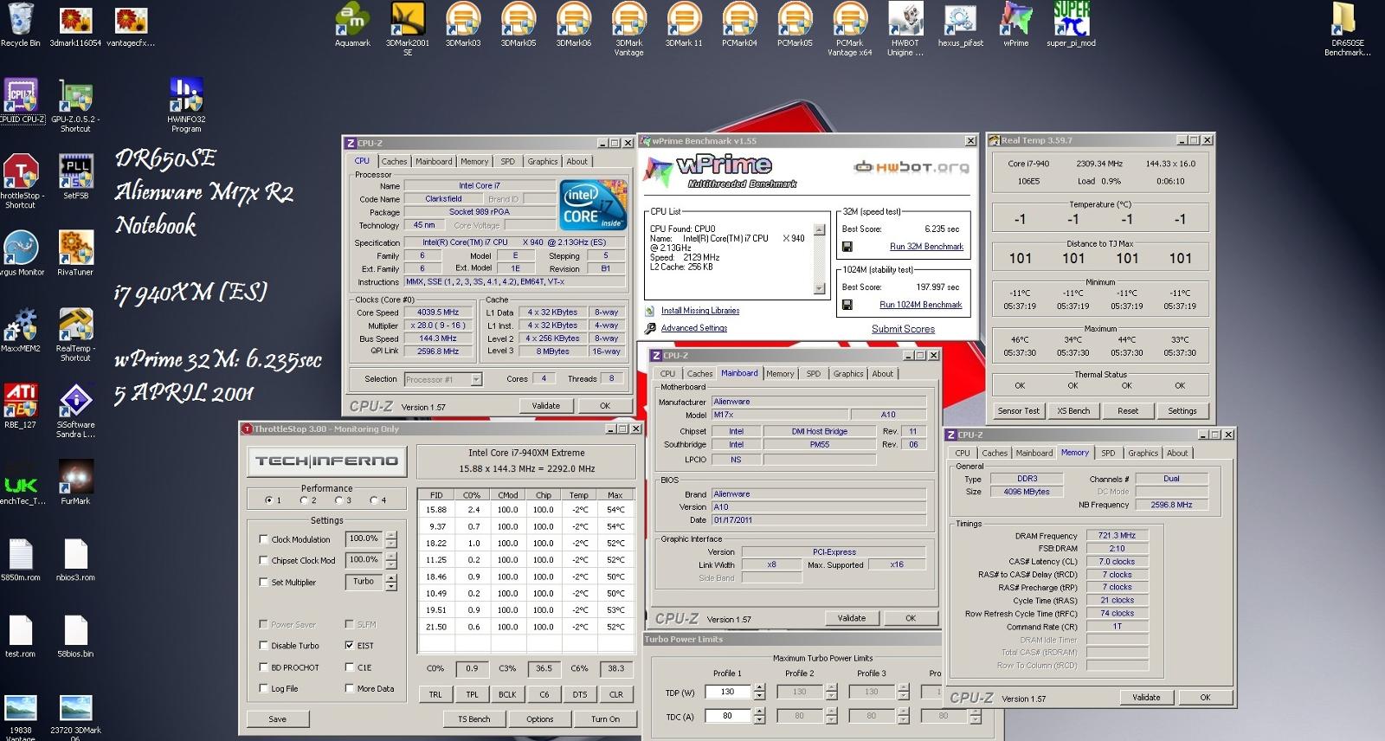Click Run 1024M Benchmark link
The image size is (1385, 741).
tap(921, 305)
